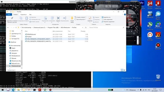
Task: Create a new folder with Новая папка
Action: tap(72, 20)
